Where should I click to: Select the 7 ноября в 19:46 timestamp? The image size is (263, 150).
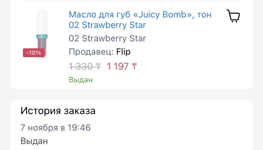point(56,127)
